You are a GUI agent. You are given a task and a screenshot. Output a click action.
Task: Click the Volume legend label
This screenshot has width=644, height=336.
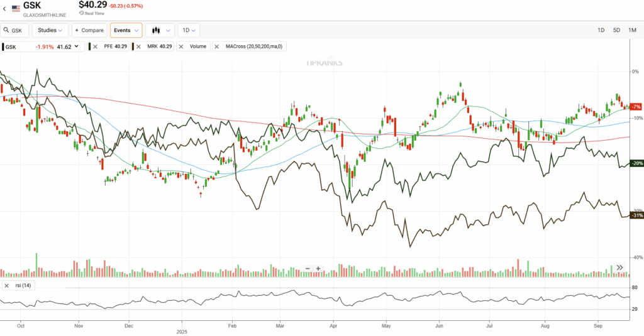[198, 46]
